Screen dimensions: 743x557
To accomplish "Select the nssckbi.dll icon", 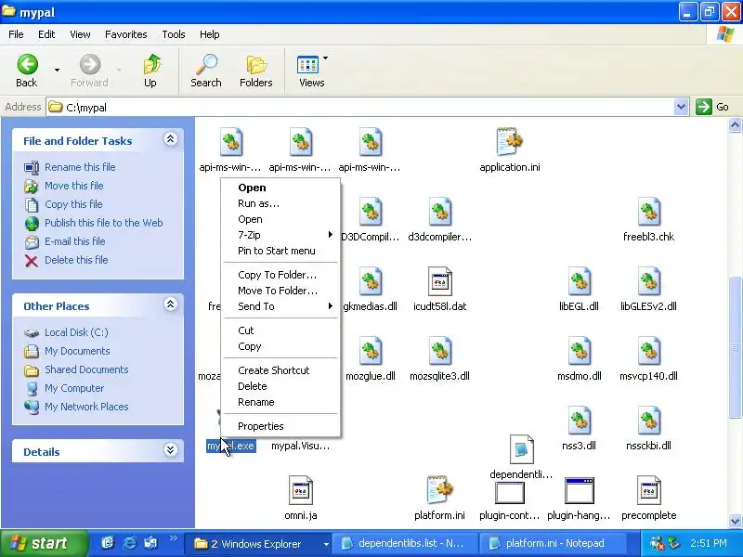I will 648,421.
